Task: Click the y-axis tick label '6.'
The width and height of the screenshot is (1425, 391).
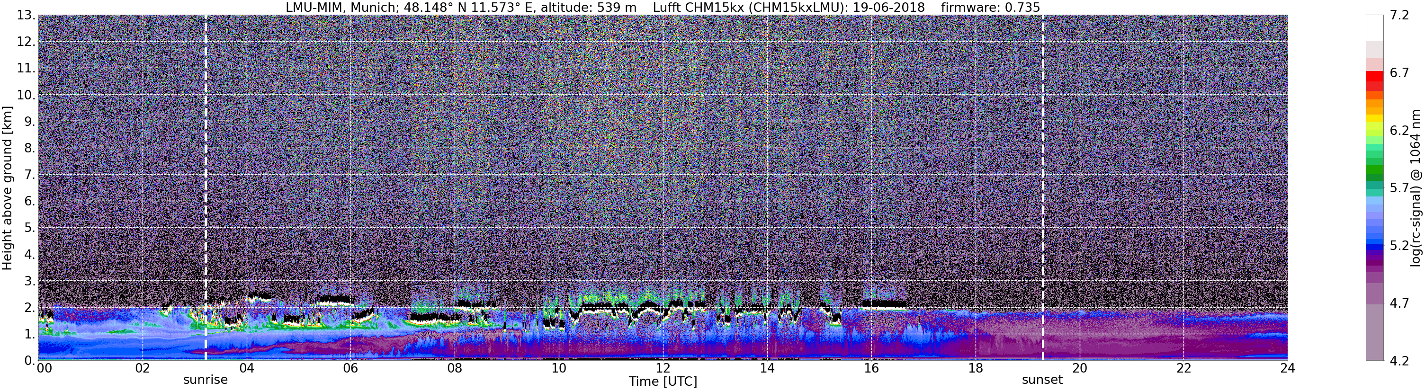Action: 30,201
